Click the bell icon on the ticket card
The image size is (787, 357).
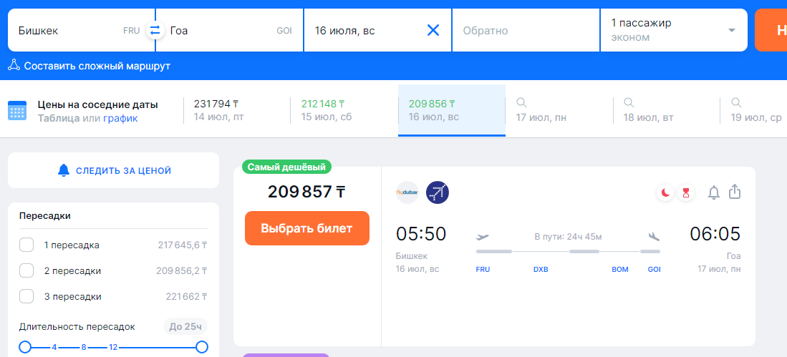(713, 192)
